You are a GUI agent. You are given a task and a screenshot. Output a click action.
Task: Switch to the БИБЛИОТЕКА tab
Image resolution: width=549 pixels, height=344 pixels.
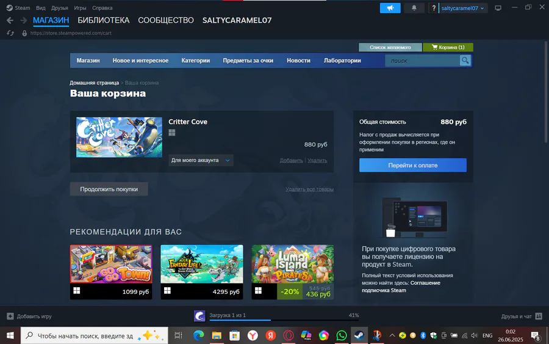[104, 20]
